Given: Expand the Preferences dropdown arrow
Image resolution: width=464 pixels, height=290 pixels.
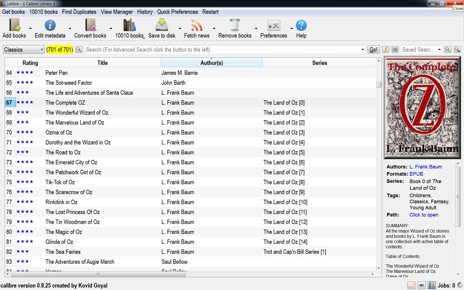Looking at the screenshot, I should coord(292,28).
